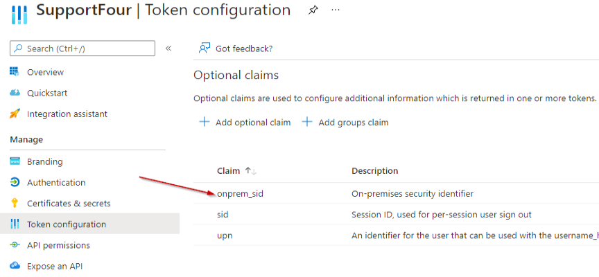
Task: Click the Got feedback icon
Action: click(x=205, y=48)
